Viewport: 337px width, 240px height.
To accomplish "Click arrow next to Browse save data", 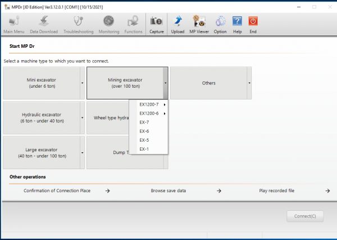I will 219,191.
